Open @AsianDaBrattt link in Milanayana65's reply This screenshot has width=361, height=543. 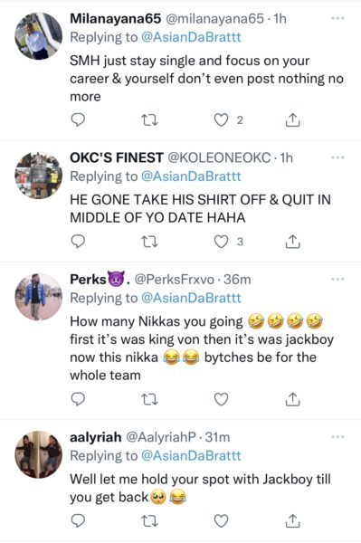tap(191, 37)
